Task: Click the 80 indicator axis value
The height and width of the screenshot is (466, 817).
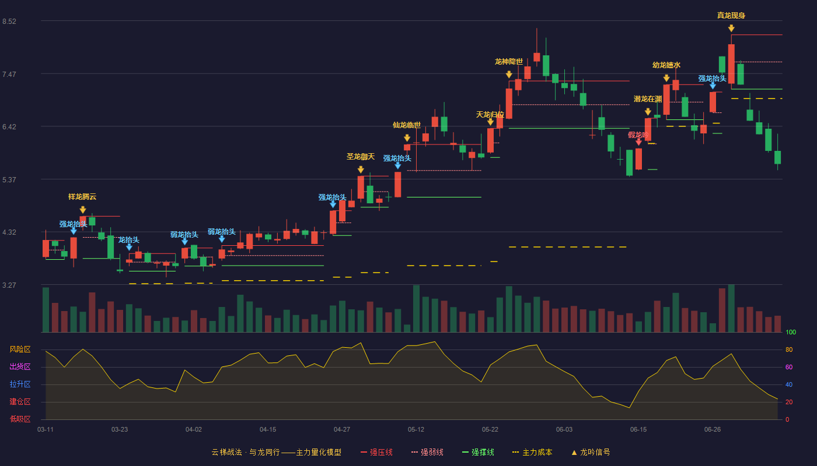Action: pos(789,349)
